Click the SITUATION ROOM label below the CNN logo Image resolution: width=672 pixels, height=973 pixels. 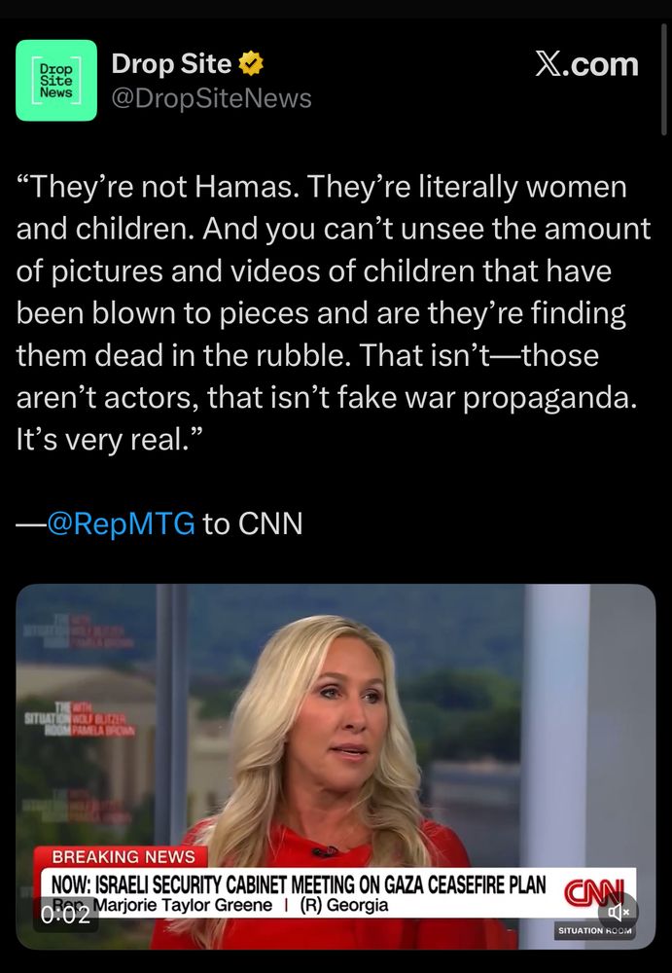pos(594,930)
